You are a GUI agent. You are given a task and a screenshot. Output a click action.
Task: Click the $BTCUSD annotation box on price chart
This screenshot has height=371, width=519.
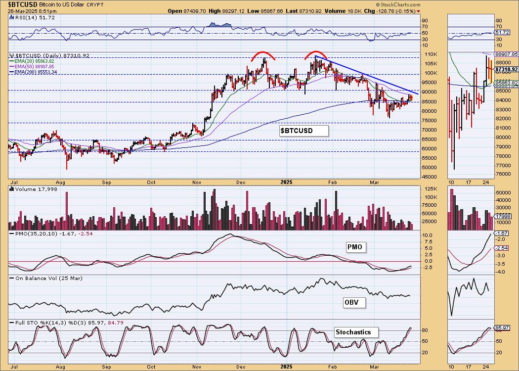(303, 131)
